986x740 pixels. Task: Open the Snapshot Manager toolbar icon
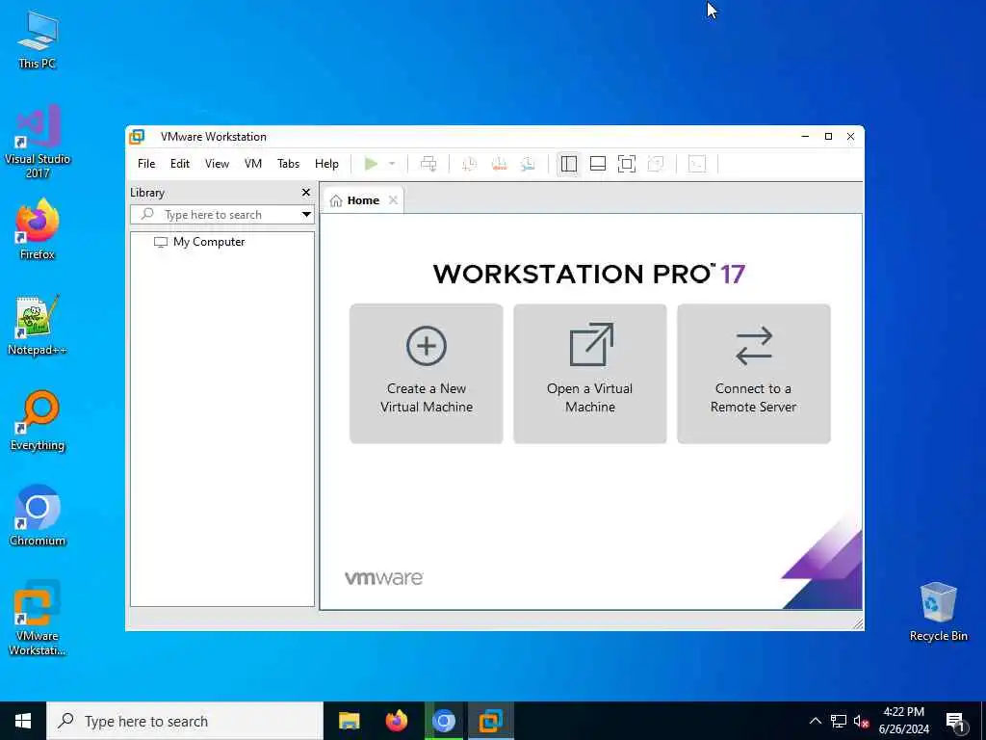click(528, 164)
